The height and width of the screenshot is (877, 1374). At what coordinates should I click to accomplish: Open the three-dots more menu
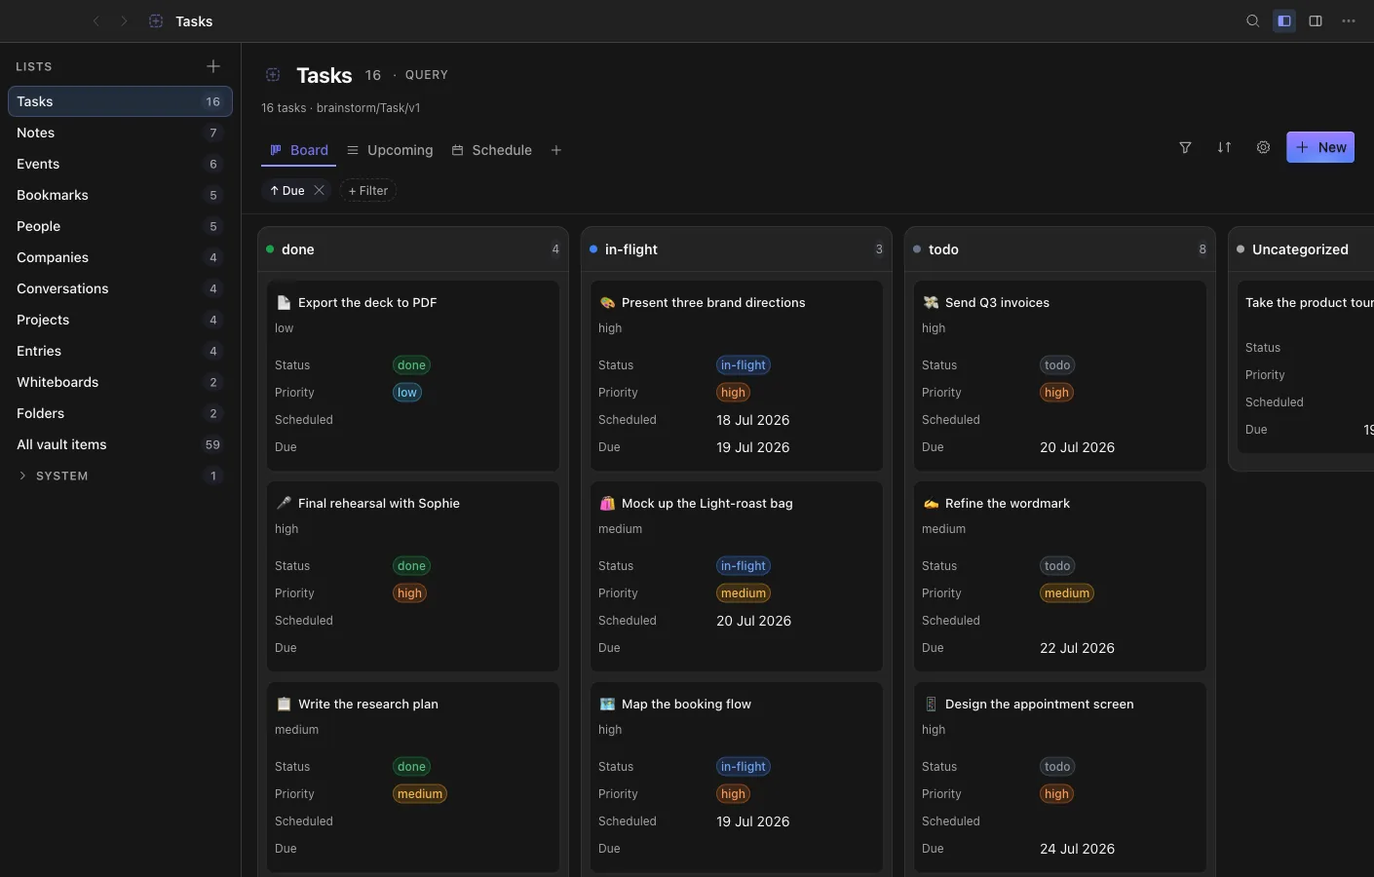point(1349,20)
